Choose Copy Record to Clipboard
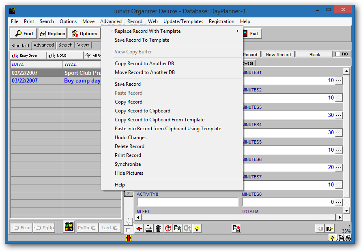 [x=177, y=111]
